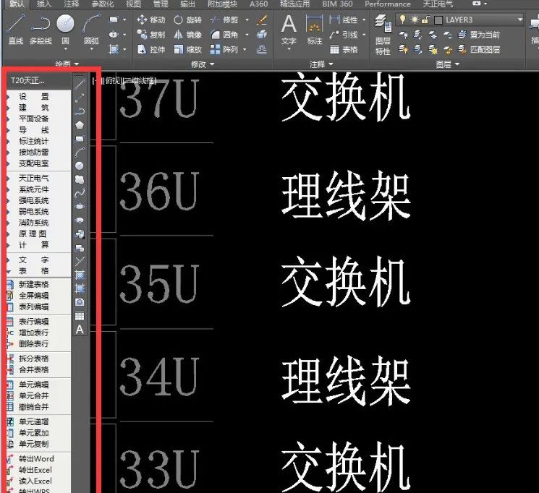Click the 引线 leader tool
Image resolution: width=539 pixels, height=493 pixels.
point(344,35)
